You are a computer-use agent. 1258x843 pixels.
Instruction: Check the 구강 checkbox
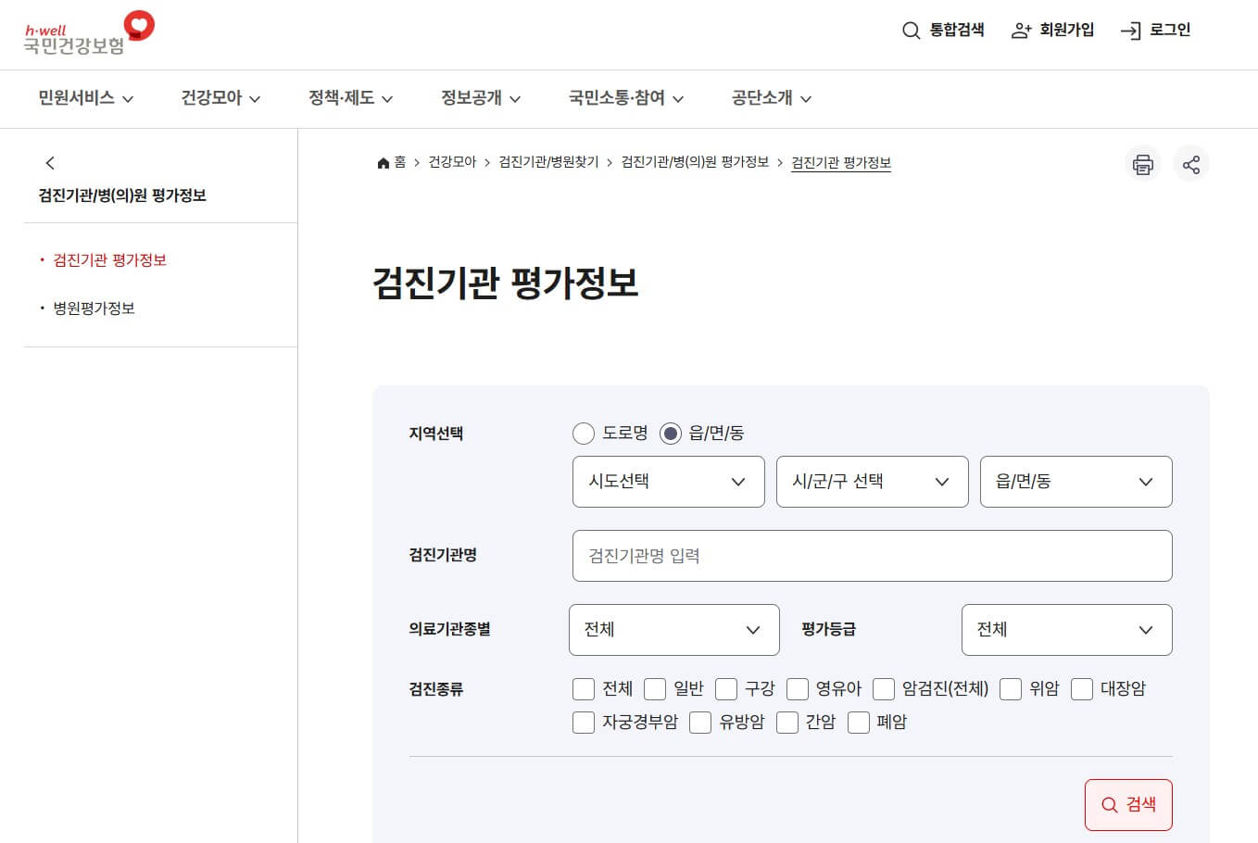click(726, 689)
